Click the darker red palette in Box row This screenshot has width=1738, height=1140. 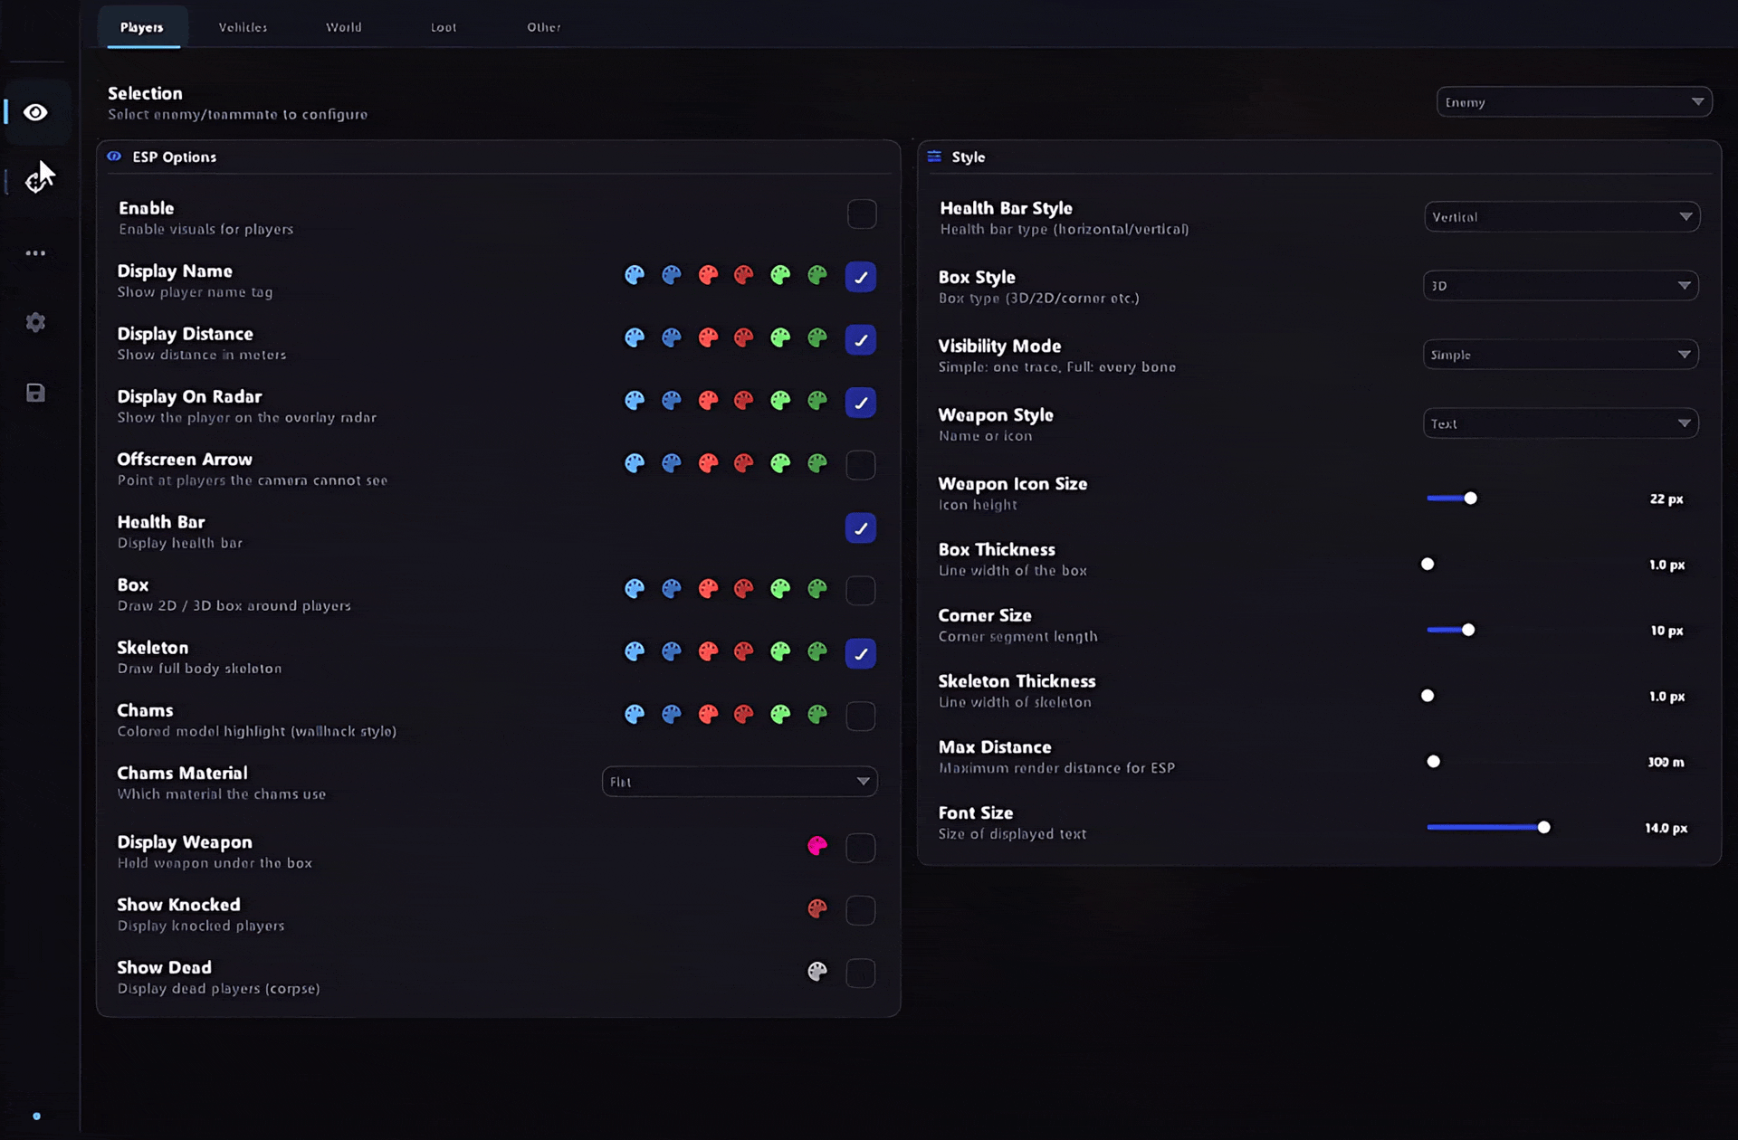coord(744,589)
